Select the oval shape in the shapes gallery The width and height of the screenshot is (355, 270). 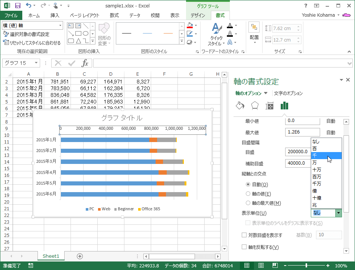tap(85, 33)
